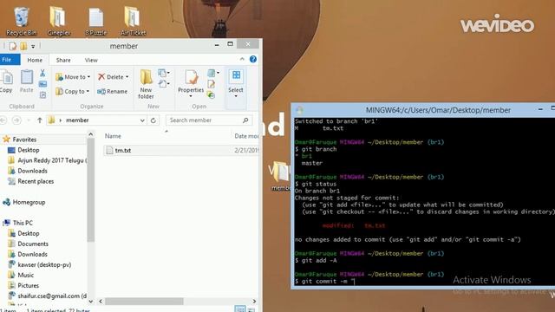Click the Up one level arrow
Image resolution: width=555 pixels, height=312 pixels.
pos(40,120)
